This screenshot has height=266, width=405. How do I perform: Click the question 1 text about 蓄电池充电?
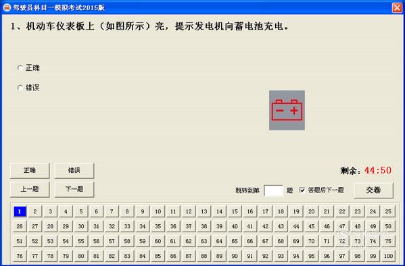(x=150, y=26)
